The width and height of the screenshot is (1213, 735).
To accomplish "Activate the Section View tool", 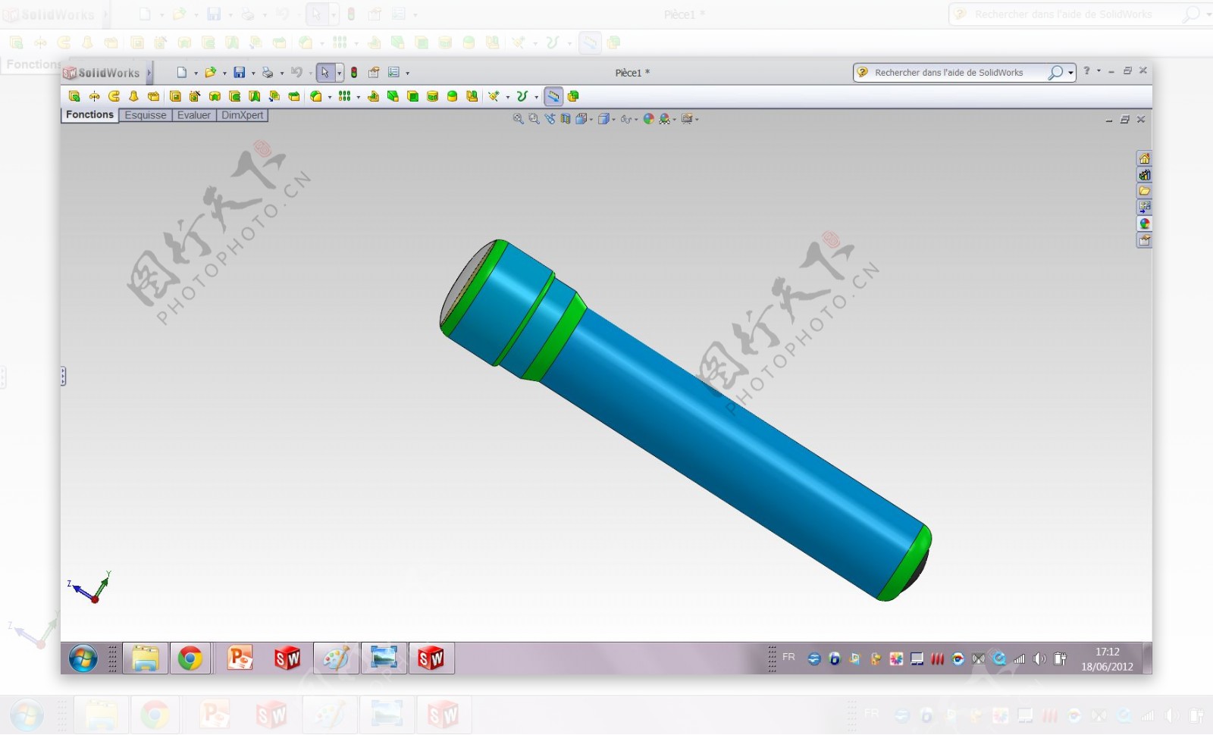I will pyautogui.click(x=566, y=119).
